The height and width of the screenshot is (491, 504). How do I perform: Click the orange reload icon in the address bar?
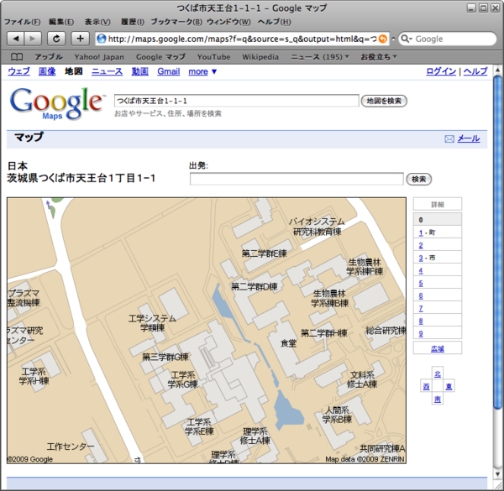point(383,39)
